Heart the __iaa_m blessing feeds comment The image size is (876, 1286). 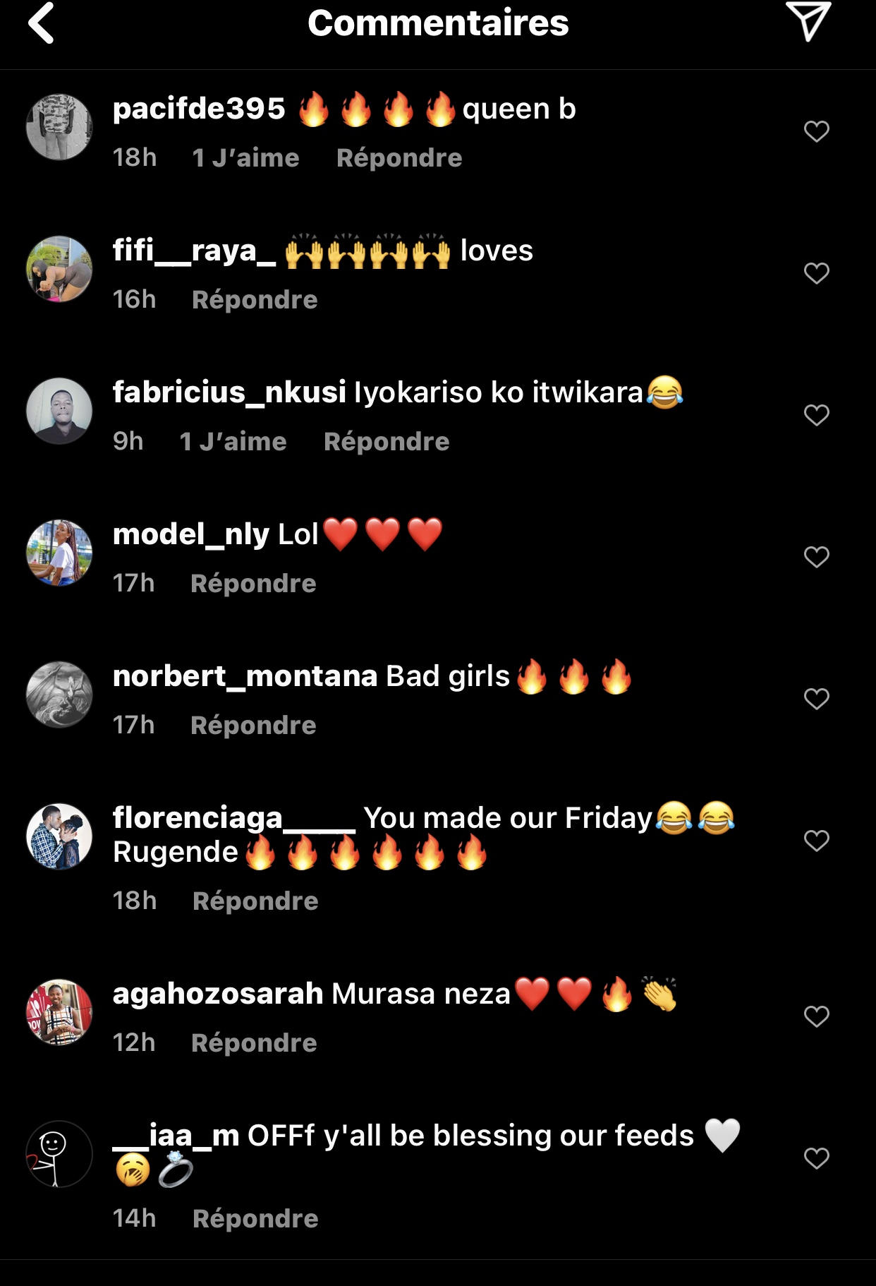817,1158
